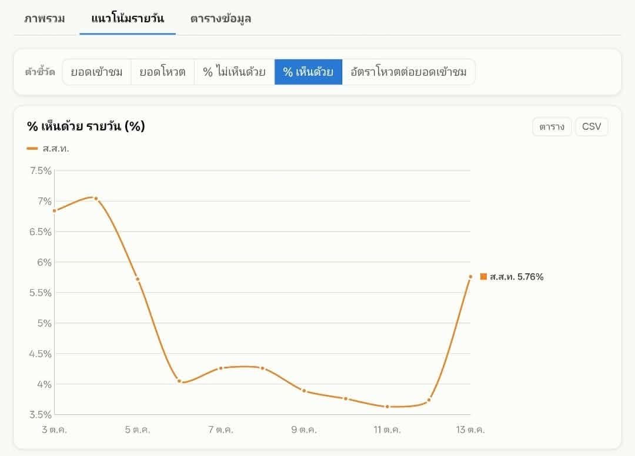Click the orange ส.ส.ท. 5.76% end label swatch
This screenshot has width=635, height=456.
483,276
